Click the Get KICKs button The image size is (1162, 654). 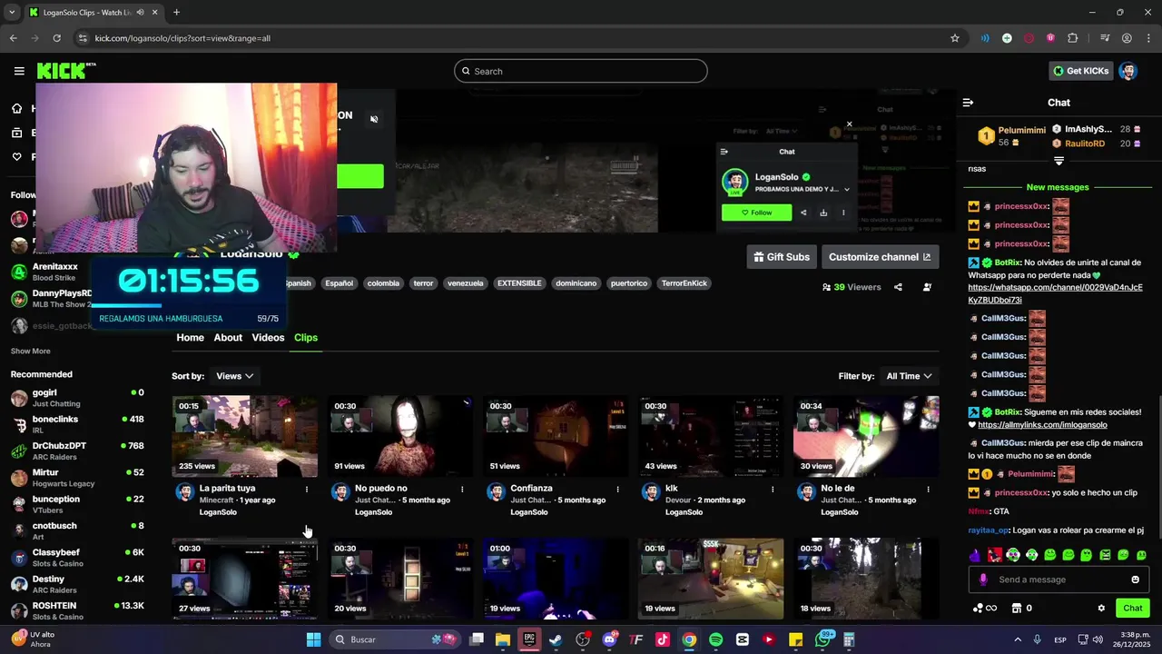1080,71
